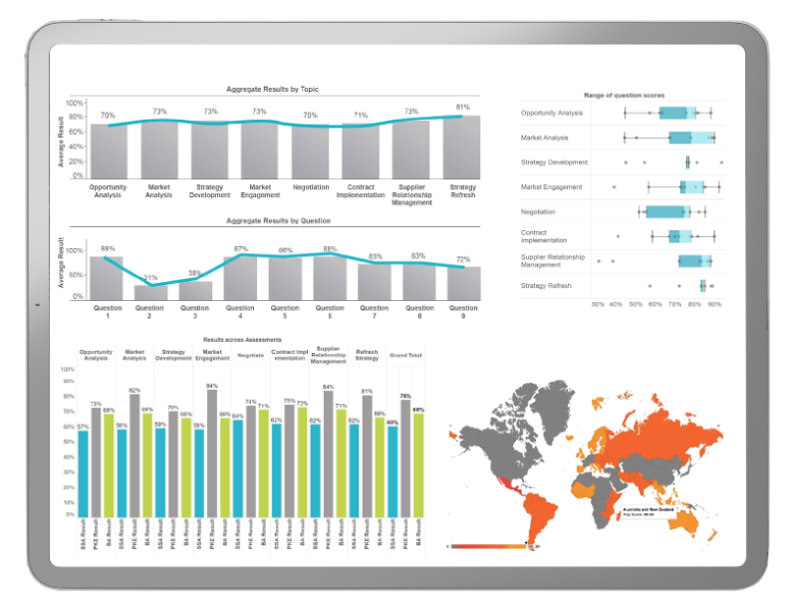The height and width of the screenshot is (606, 786).
Task: Click the 'Range of question scores' title
Action: click(x=624, y=96)
